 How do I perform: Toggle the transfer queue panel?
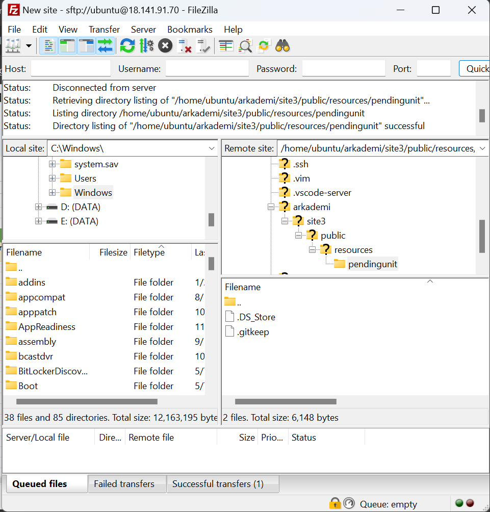(105, 45)
